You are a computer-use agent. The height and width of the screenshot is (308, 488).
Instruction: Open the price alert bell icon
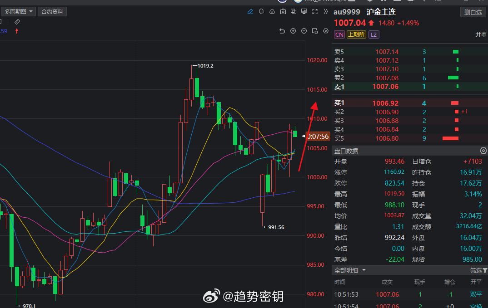261,11
